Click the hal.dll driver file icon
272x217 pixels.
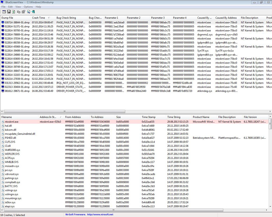coord(3,126)
